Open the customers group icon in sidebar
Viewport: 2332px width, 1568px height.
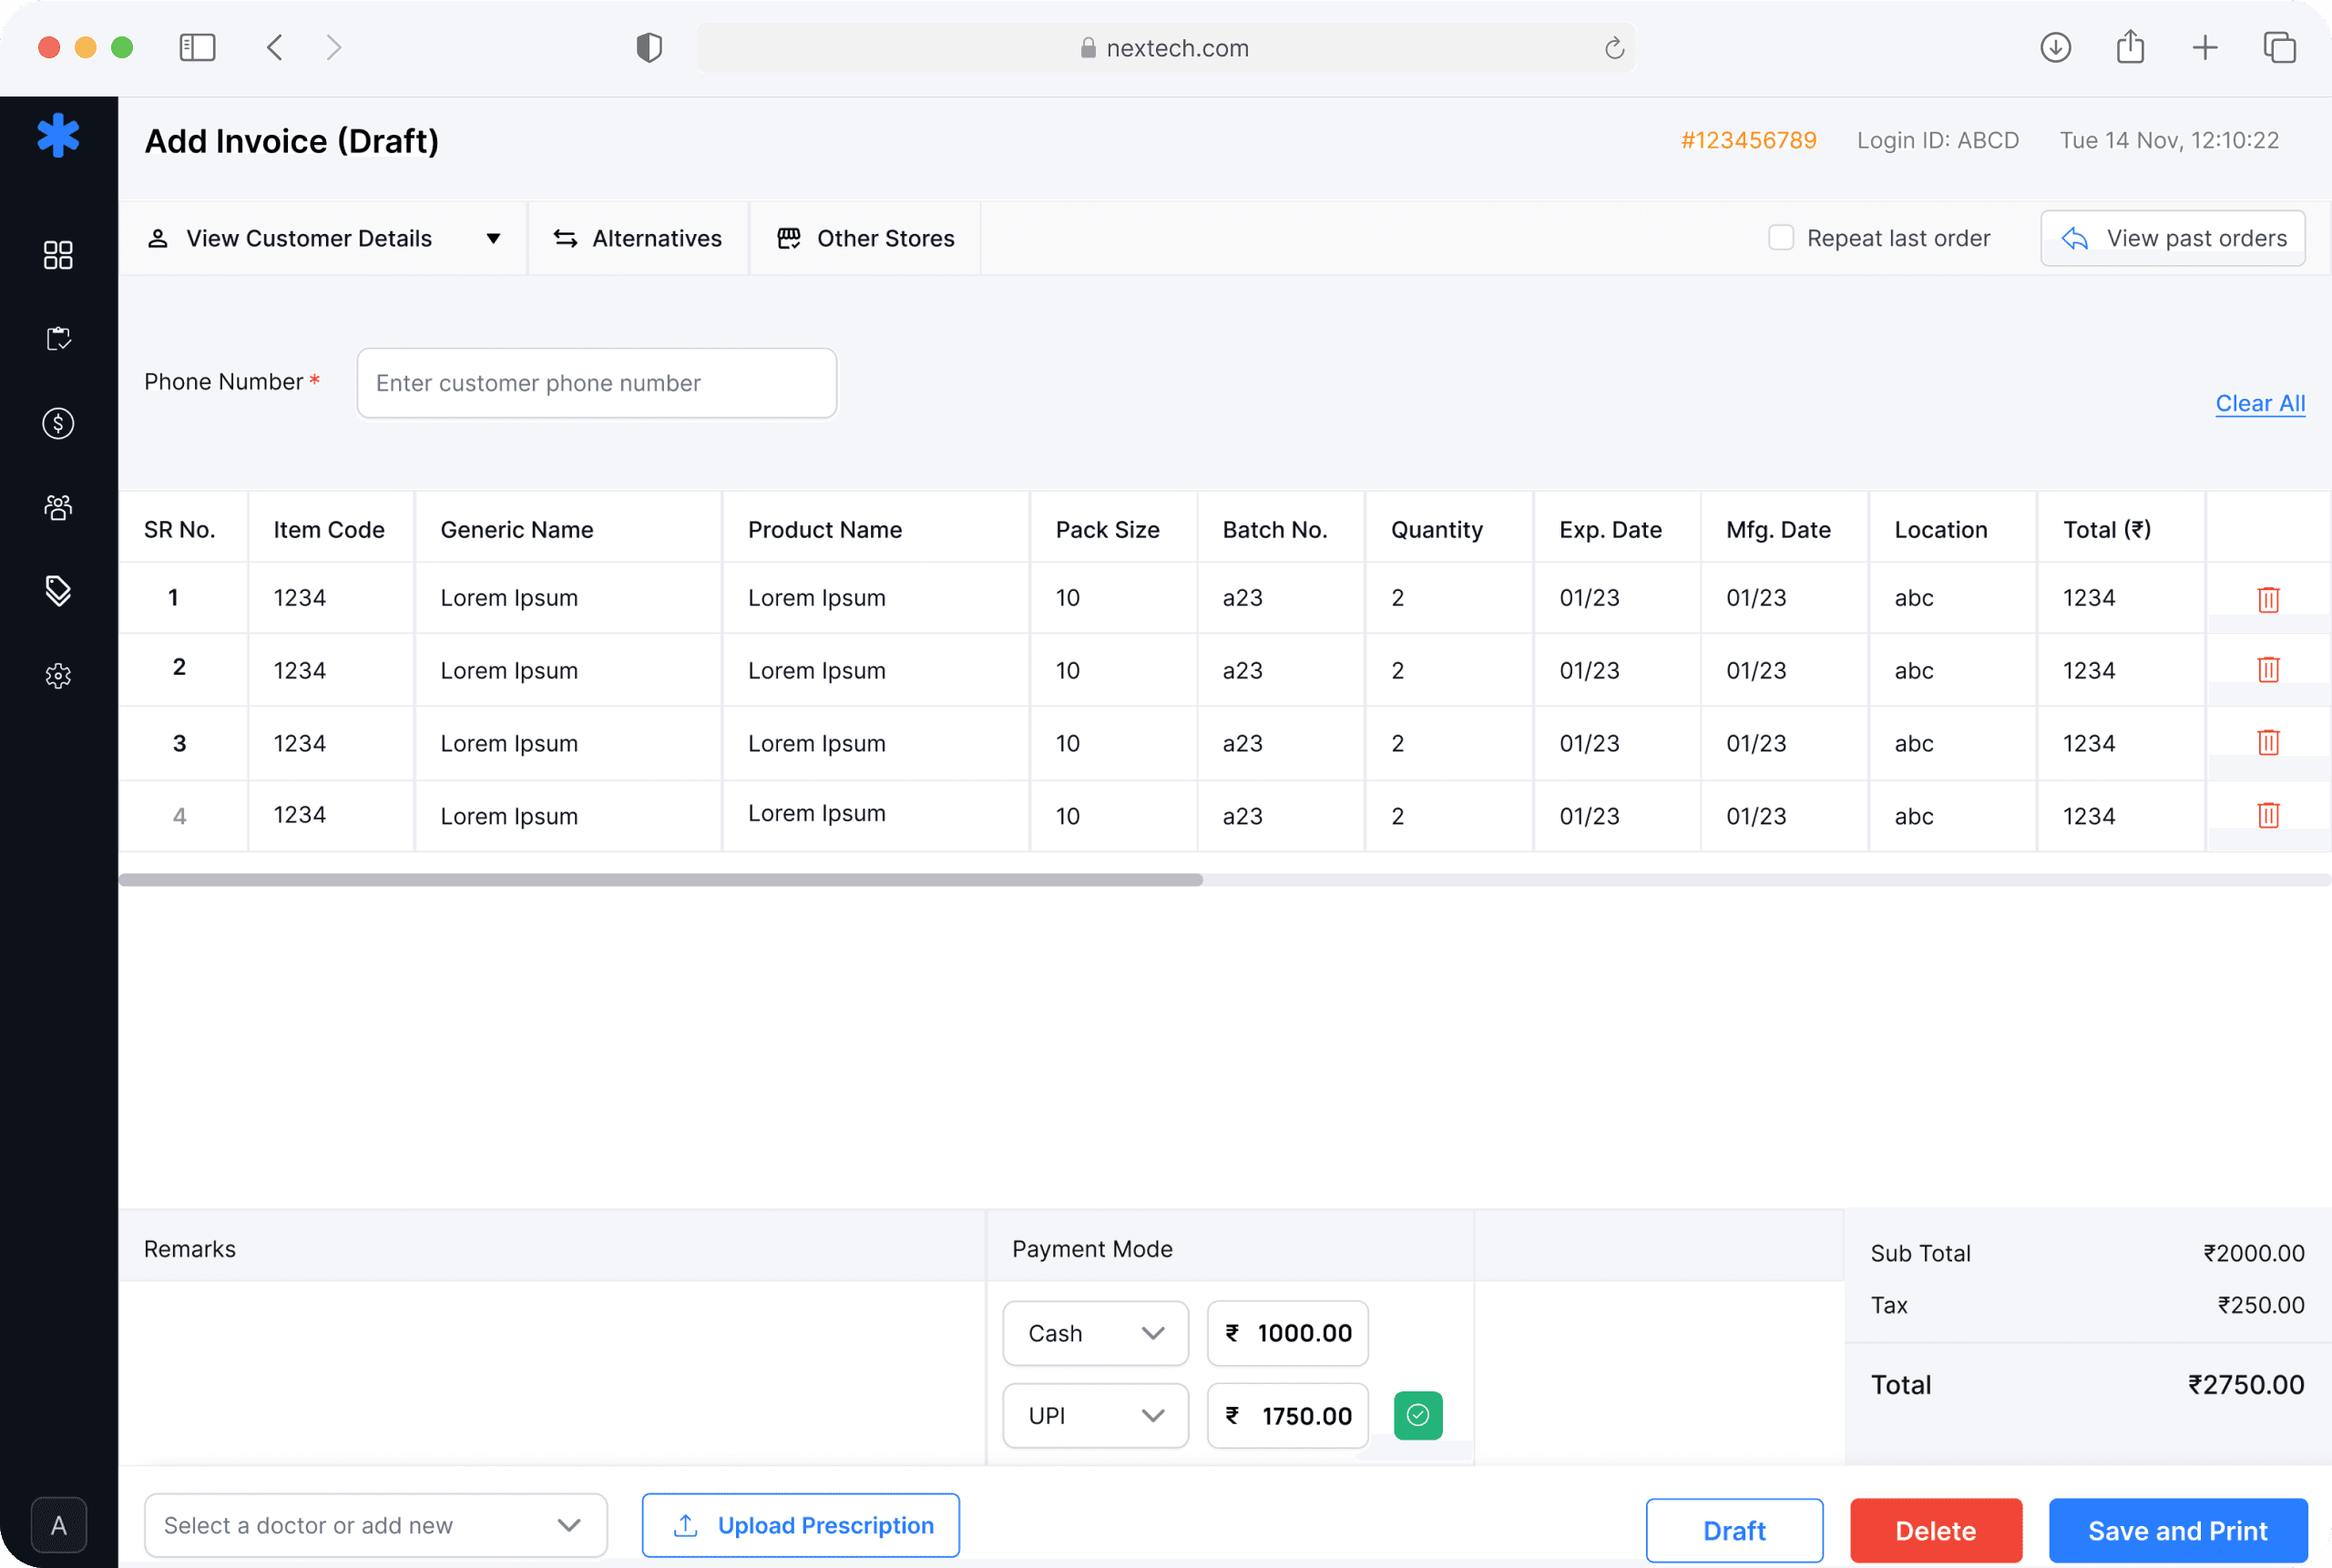(x=58, y=507)
